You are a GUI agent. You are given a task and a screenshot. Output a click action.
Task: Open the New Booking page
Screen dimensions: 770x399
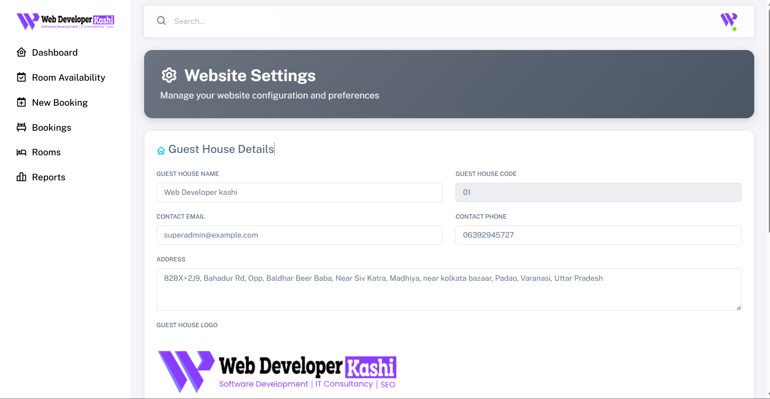click(60, 102)
